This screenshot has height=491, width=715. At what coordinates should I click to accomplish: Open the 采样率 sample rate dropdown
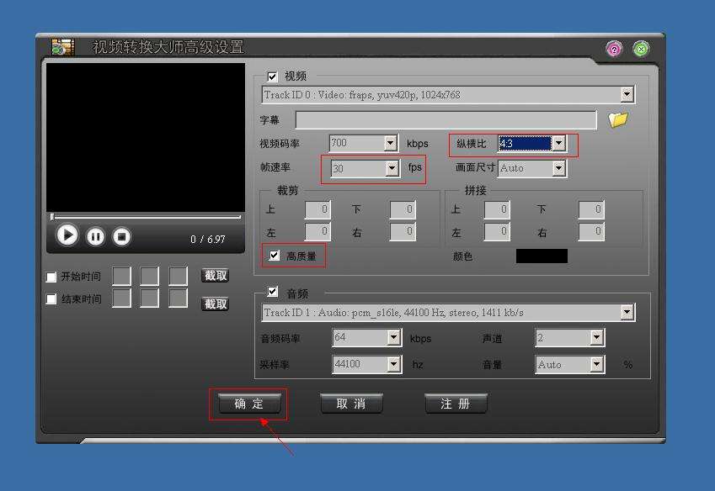(393, 364)
